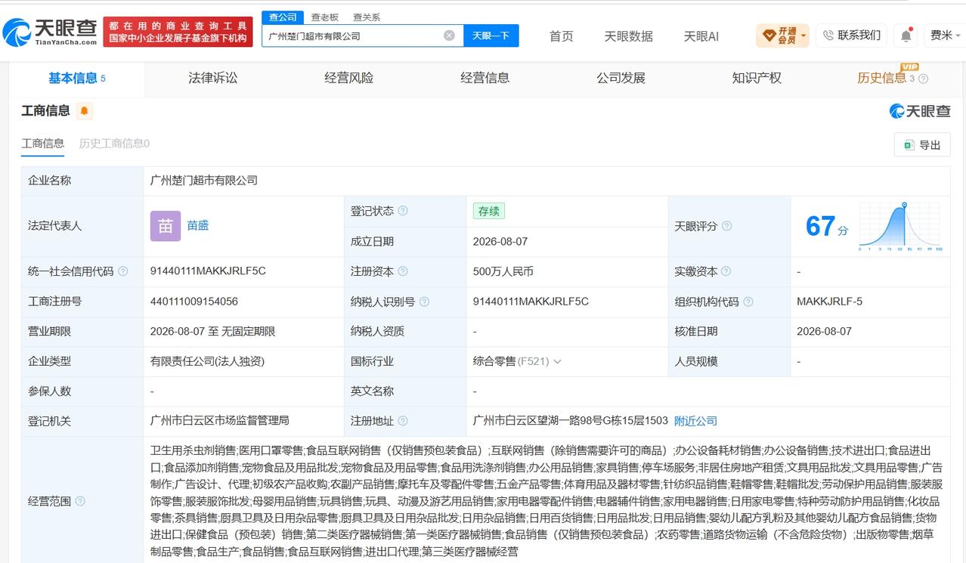Open help icon next to 登记状态

coord(403,211)
